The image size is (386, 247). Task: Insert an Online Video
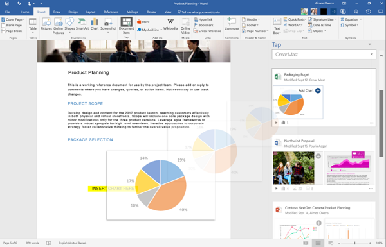(x=185, y=26)
